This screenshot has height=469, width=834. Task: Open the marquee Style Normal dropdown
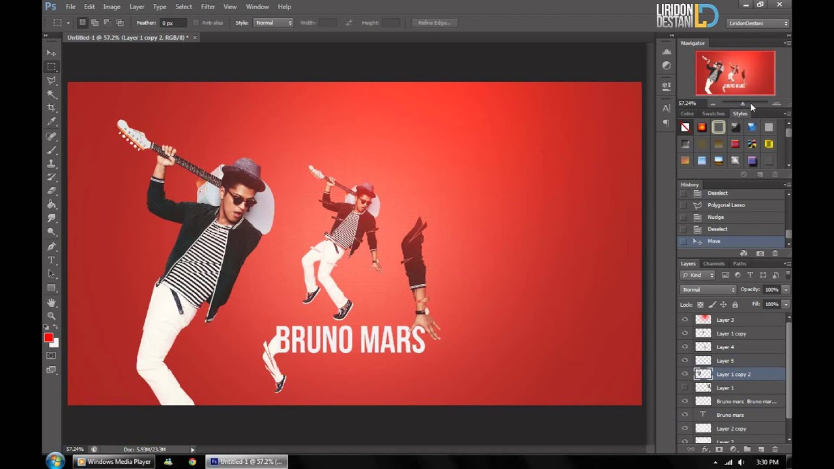pos(274,23)
